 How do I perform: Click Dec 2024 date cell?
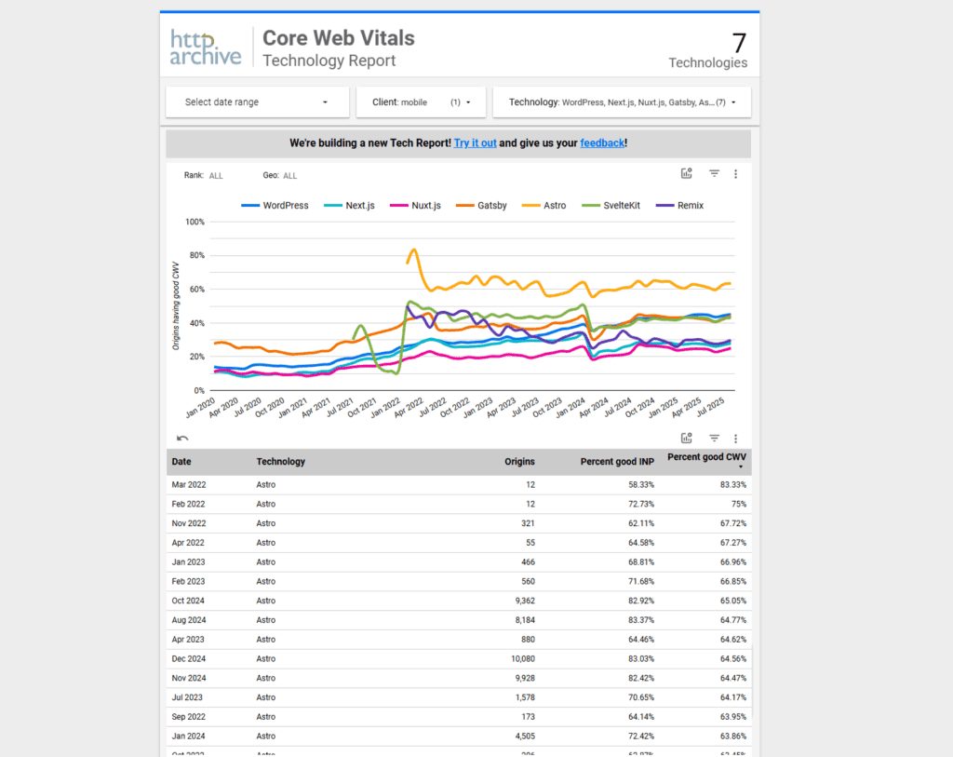[x=188, y=659]
